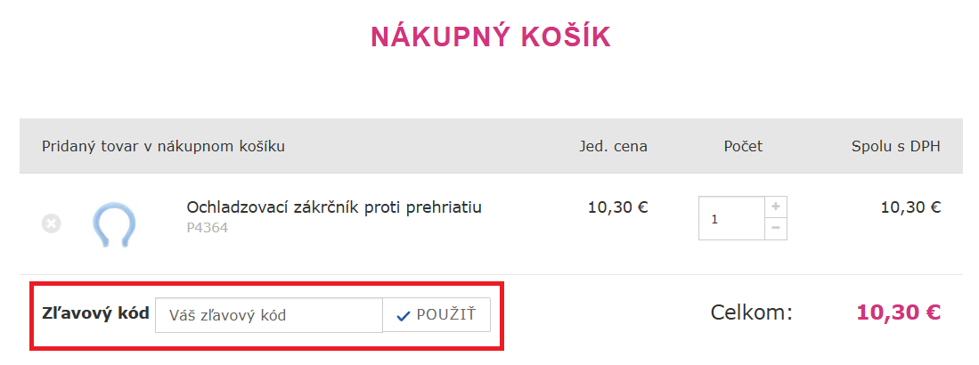Increase quantity with the plus stepper
Viewport: 979px width, 365px height.
tap(776, 207)
